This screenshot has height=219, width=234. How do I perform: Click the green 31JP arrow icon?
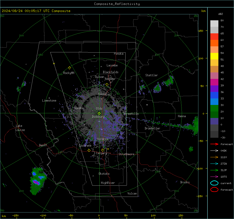click(214, 170)
